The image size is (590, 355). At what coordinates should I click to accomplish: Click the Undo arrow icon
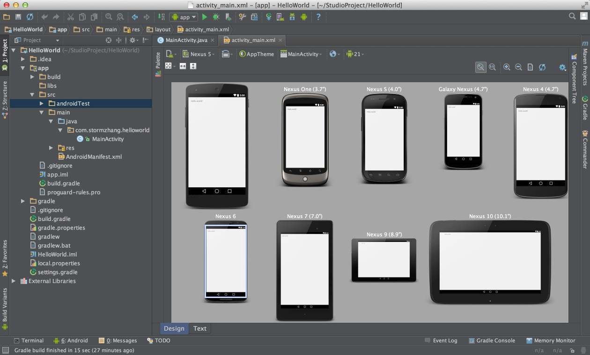[x=44, y=17]
